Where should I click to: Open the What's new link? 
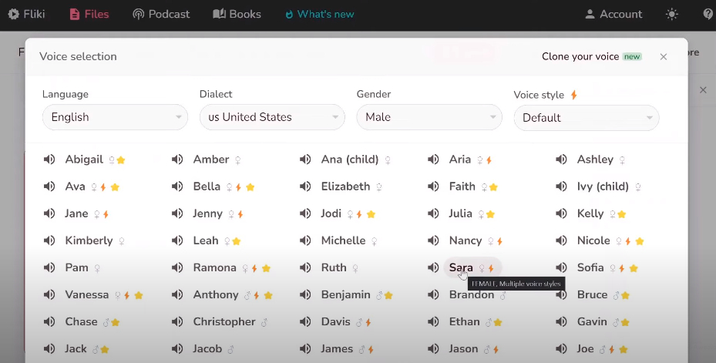(319, 14)
